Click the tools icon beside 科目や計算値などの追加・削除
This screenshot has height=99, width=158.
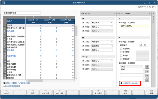(x=4, y=83)
